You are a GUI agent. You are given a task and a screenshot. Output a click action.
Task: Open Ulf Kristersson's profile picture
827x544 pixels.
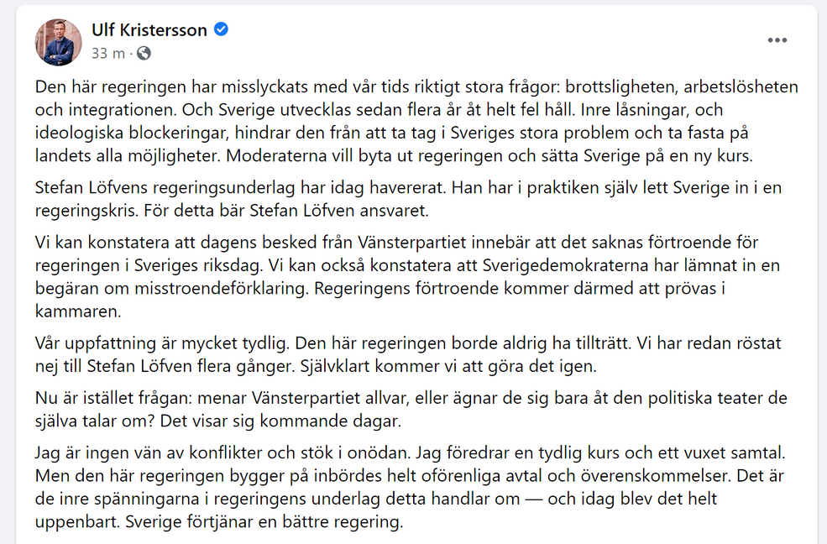[x=58, y=42]
